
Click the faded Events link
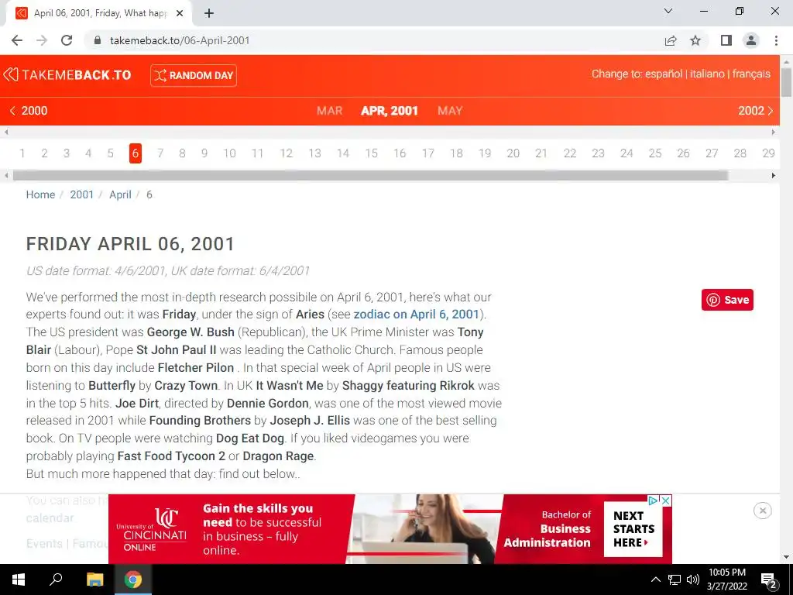(x=44, y=544)
